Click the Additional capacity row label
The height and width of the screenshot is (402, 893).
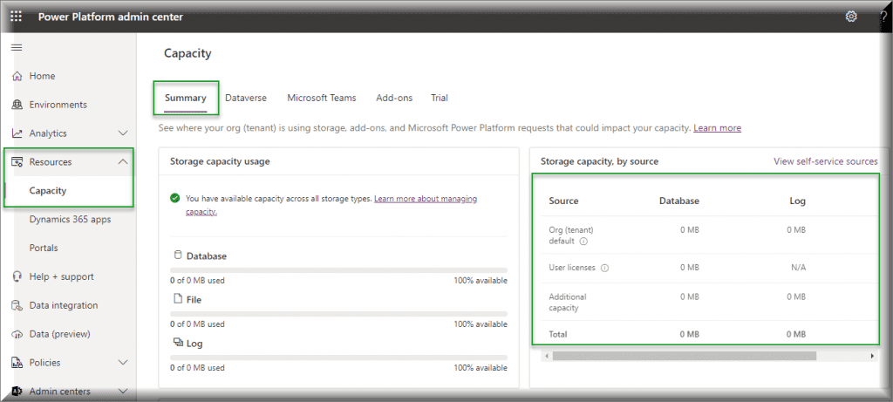click(567, 303)
